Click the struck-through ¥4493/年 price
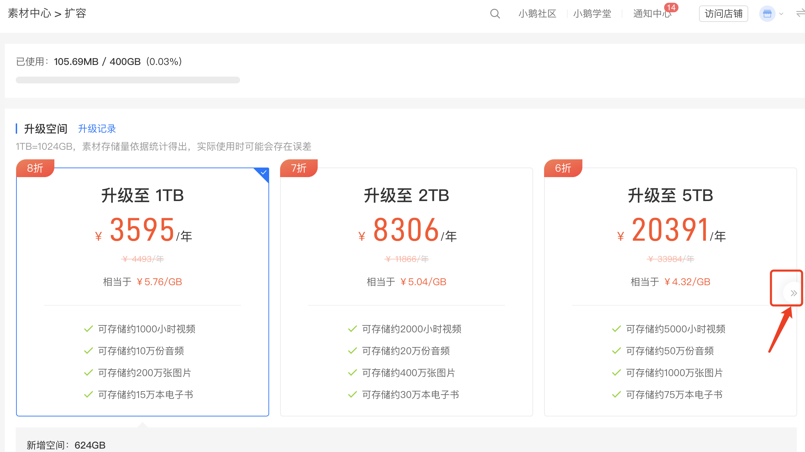The height and width of the screenshot is (452, 805). 143,259
